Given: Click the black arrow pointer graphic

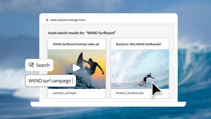Looking at the screenshot, I should pos(156,89).
